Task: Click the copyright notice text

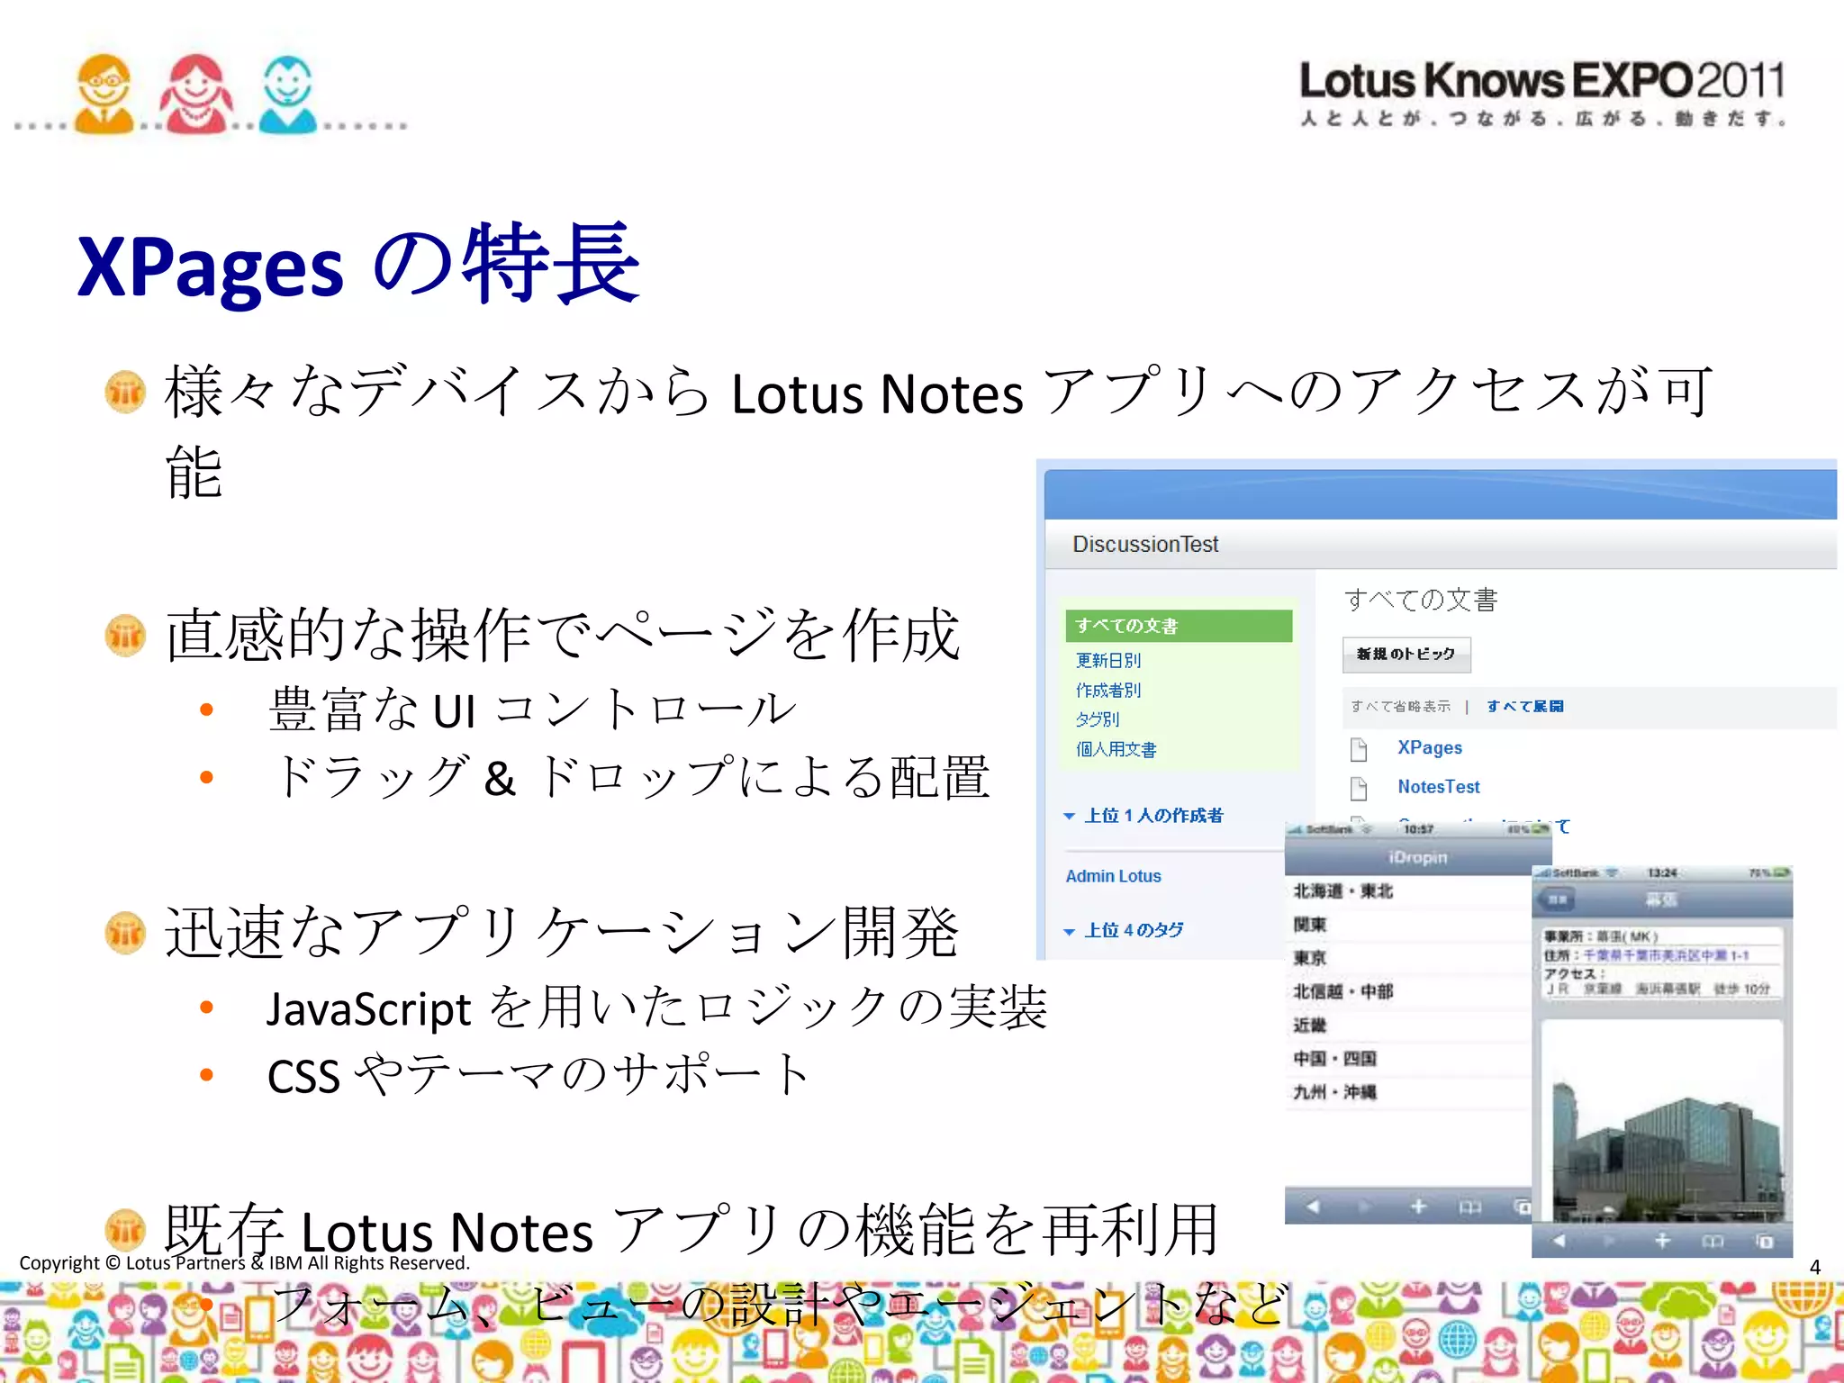Action: pos(245,1263)
